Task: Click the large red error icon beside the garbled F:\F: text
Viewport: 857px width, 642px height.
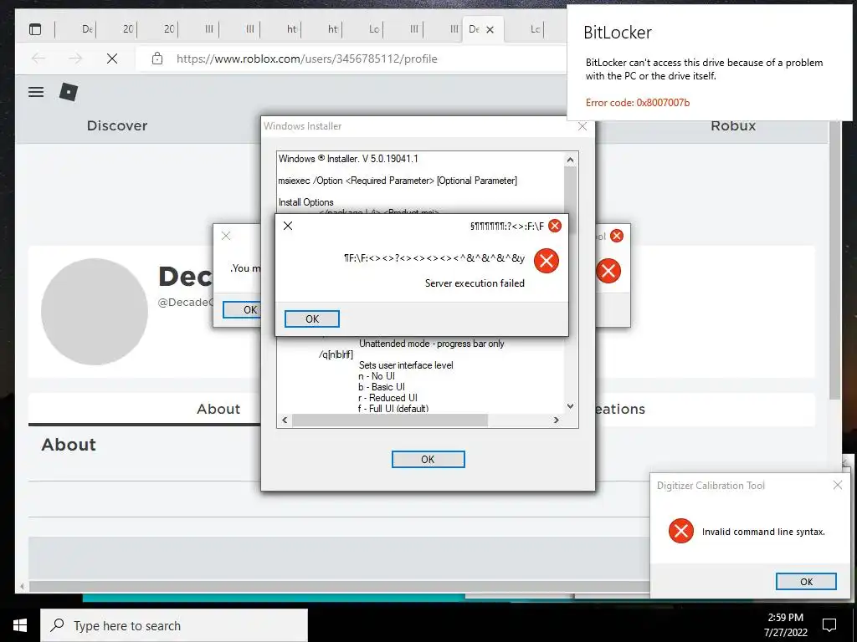Action: tap(547, 261)
